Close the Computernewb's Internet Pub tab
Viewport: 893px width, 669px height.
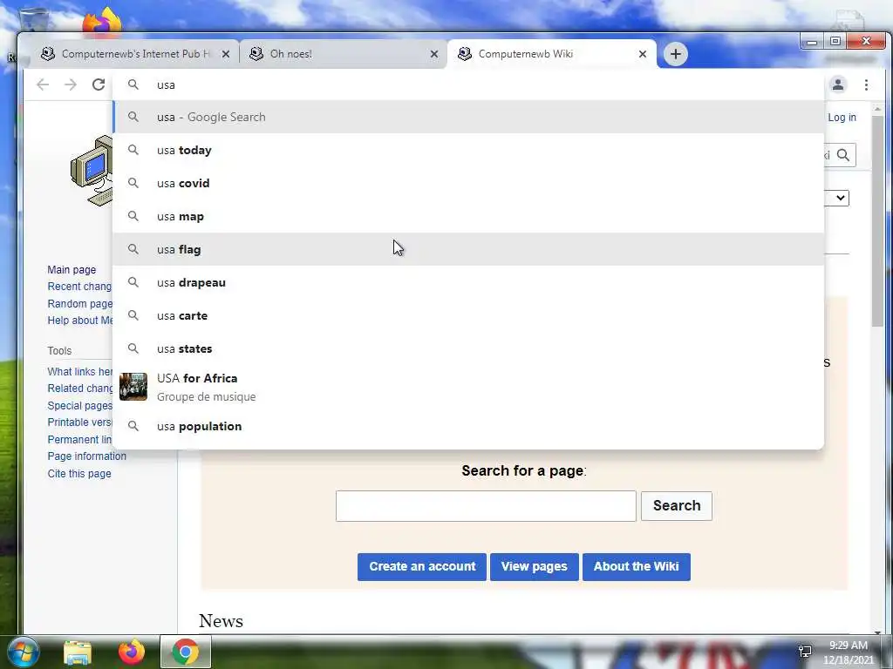[x=226, y=54]
